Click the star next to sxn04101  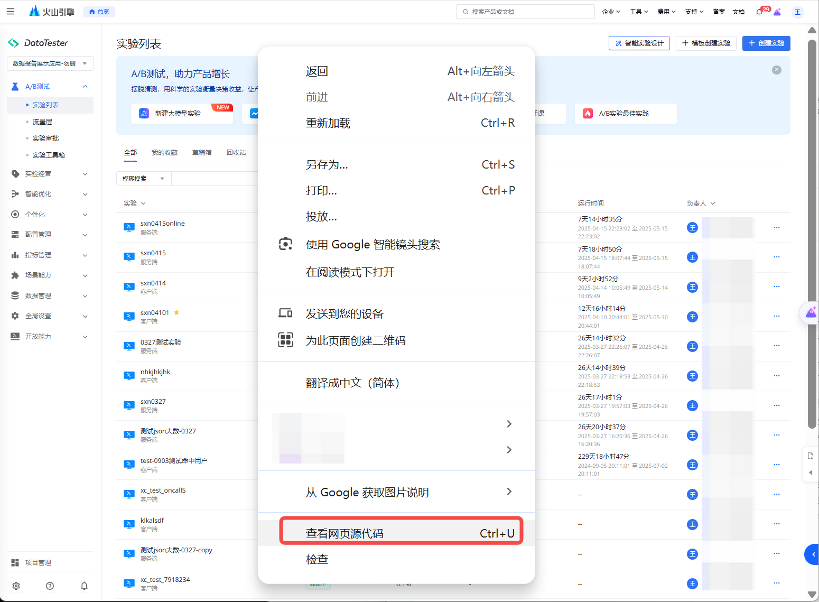[x=176, y=312]
